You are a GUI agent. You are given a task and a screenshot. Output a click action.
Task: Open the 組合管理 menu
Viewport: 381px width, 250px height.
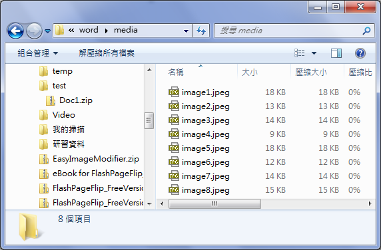(x=38, y=53)
